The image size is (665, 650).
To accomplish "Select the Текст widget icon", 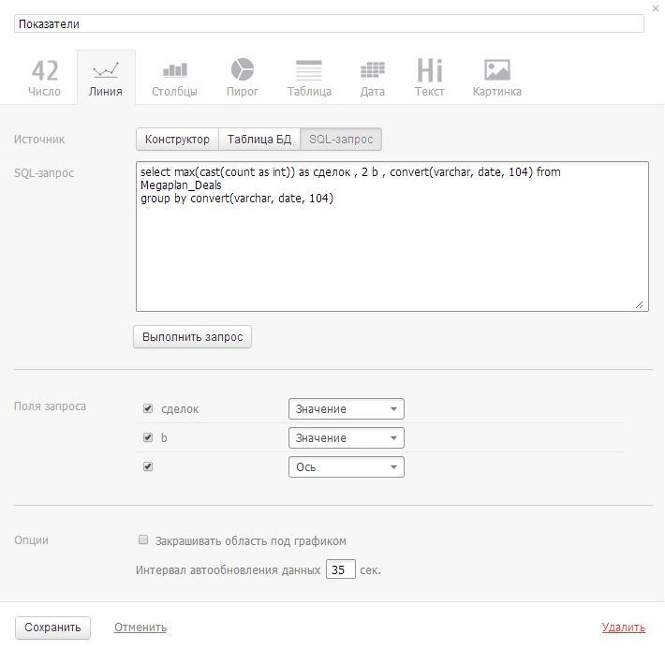I will (430, 70).
